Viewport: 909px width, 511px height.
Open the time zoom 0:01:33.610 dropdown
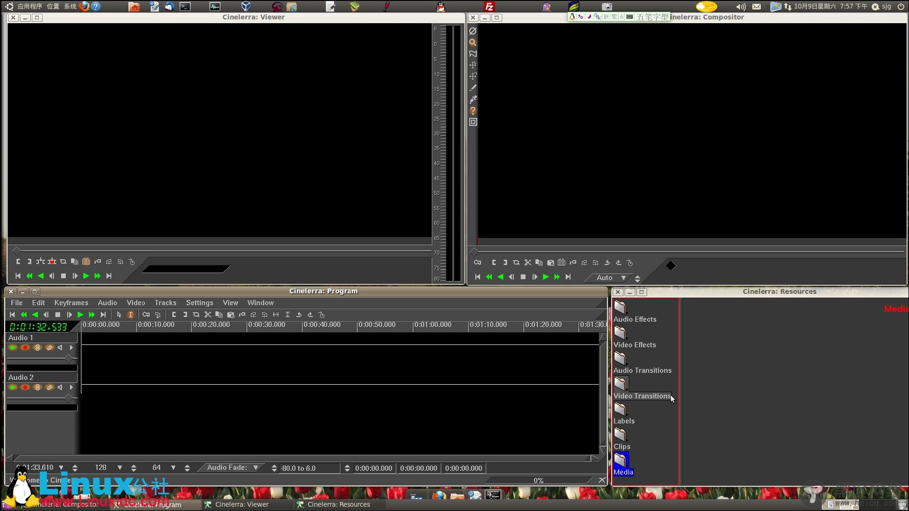(x=61, y=467)
